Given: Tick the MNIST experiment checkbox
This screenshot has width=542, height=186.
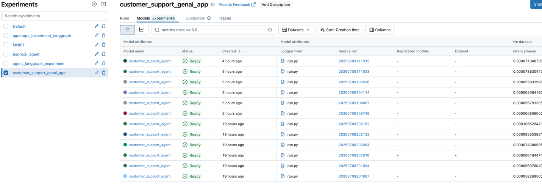Looking at the screenshot, I should tap(6, 45).
